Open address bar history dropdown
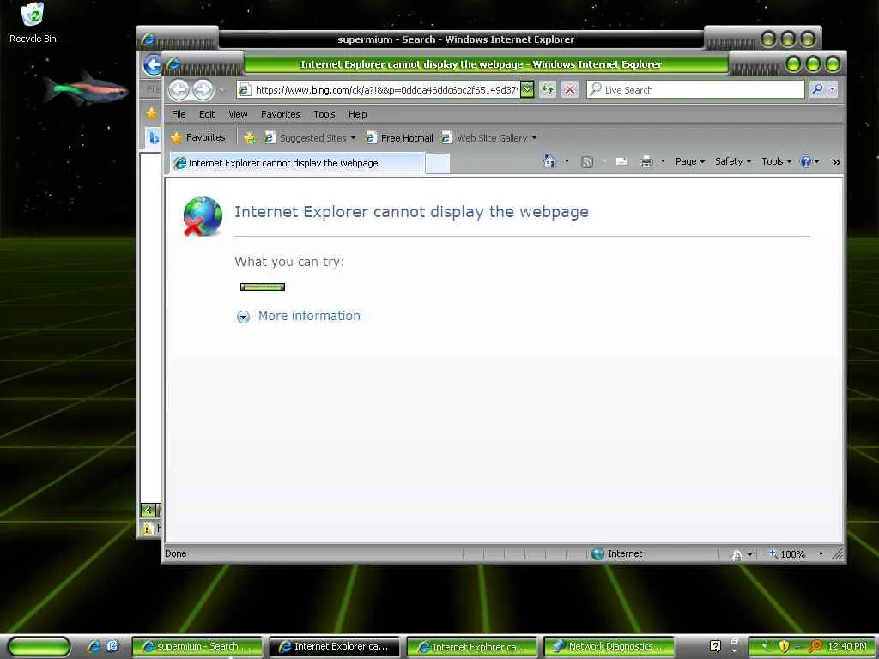 527,89
